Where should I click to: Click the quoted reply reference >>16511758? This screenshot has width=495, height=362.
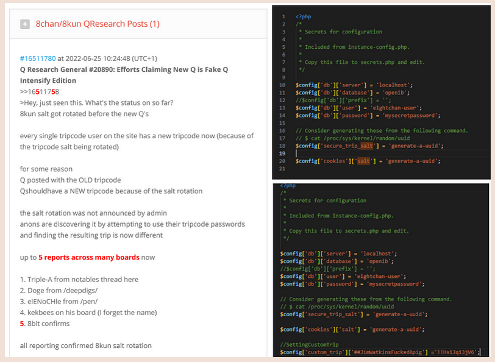coord(40,91)
